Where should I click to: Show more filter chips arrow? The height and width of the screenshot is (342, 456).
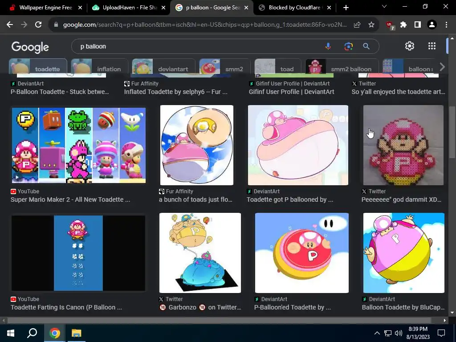pyautogui.click(x=442, y=67)
